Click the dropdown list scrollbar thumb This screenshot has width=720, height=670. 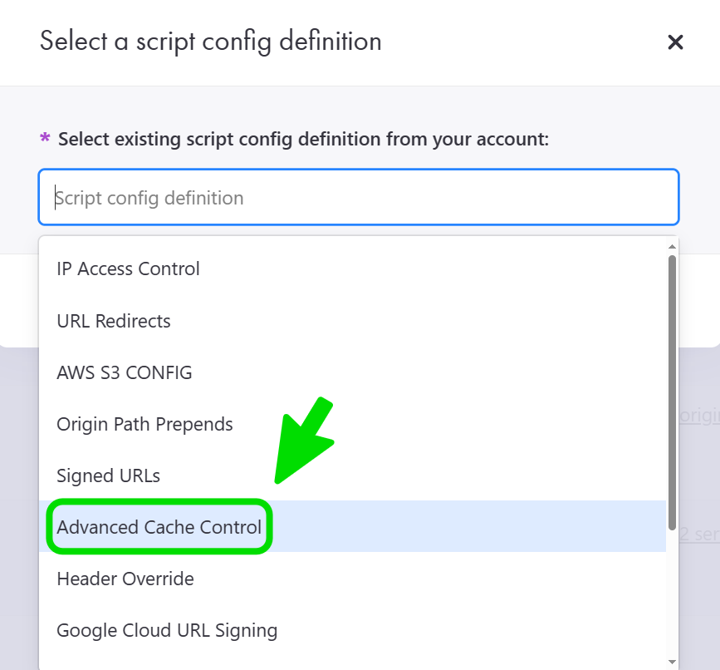672,391
